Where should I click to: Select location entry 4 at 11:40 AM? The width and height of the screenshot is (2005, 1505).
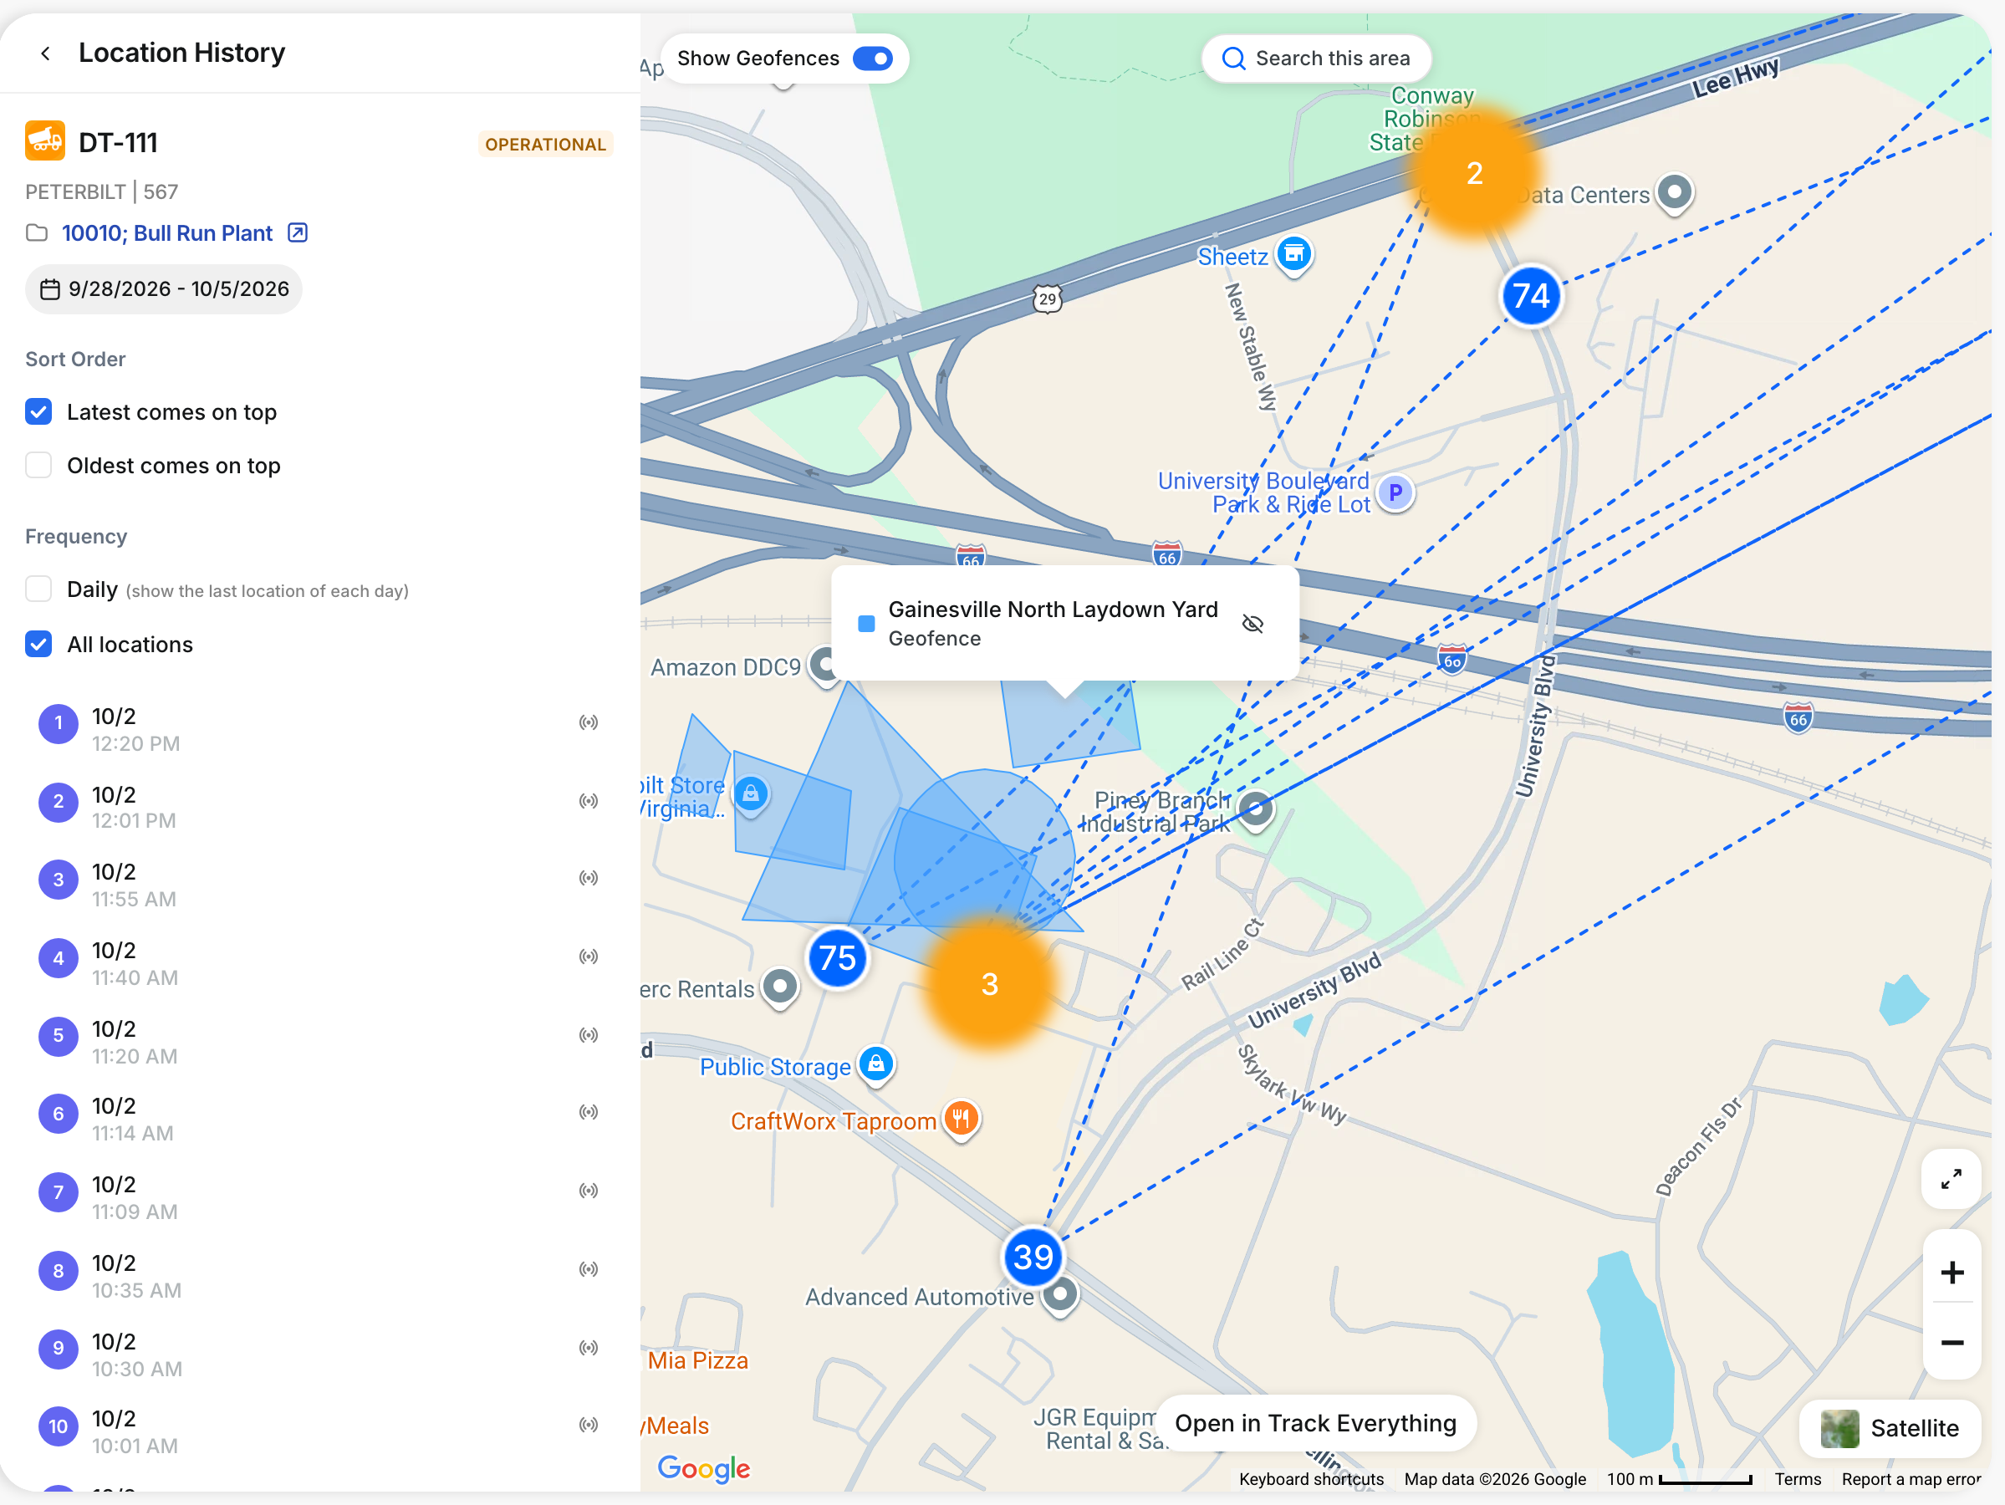coord(319,962)
